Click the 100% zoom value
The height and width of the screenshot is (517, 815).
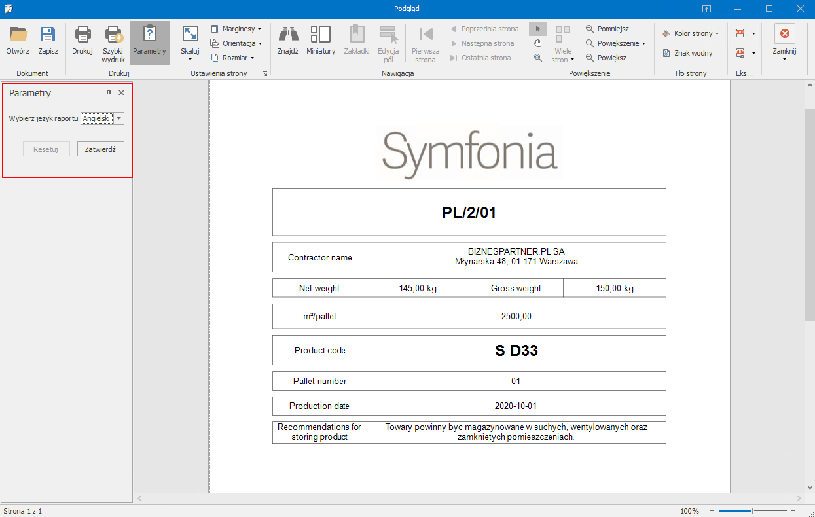(x=689, y=511)
